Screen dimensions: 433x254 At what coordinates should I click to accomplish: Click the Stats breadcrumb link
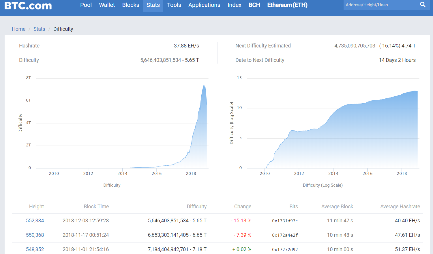(39, 29)
